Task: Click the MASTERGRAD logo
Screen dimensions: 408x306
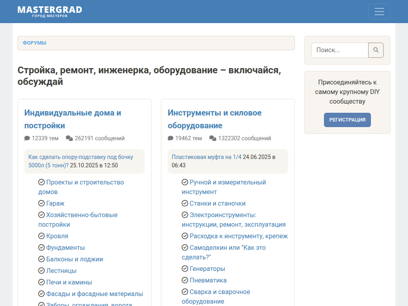Action: click(x=50, y=11)
